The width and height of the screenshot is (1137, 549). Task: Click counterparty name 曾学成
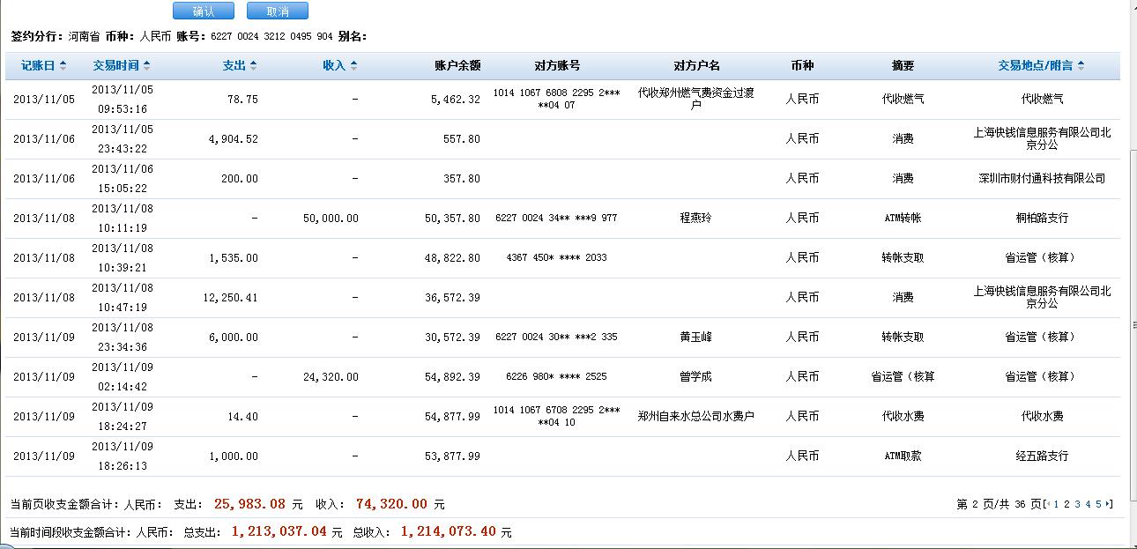tap(695, 377)
